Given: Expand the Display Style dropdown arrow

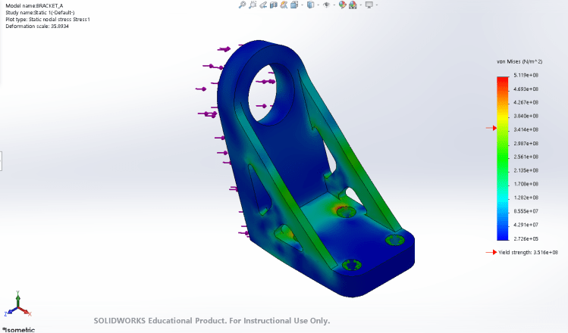Looking at the screenshot, I should pyautogui.click(x=318, y=5).
